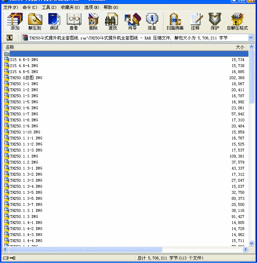257x263 pixels.
Task: Open the Options (选项) menu
Action: click(92, 7)
